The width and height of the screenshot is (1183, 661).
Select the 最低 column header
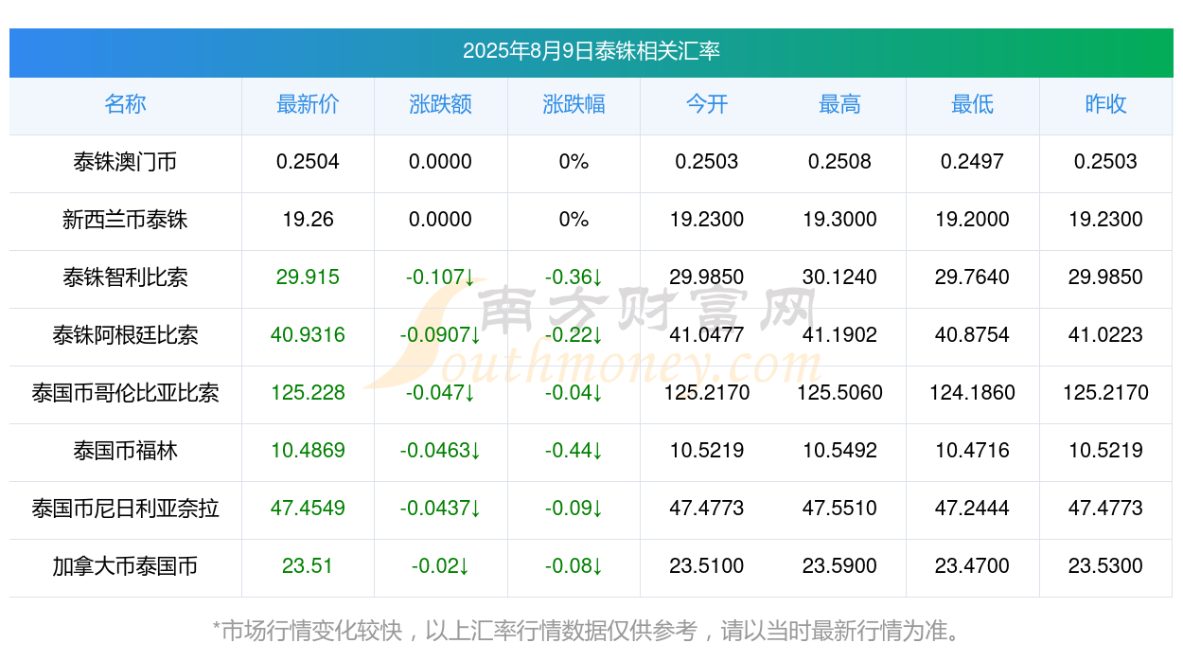point(973,104)
